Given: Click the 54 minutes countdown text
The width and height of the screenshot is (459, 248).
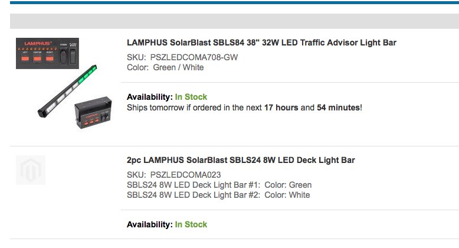Looking at the screenshot, I should [339, 107].
